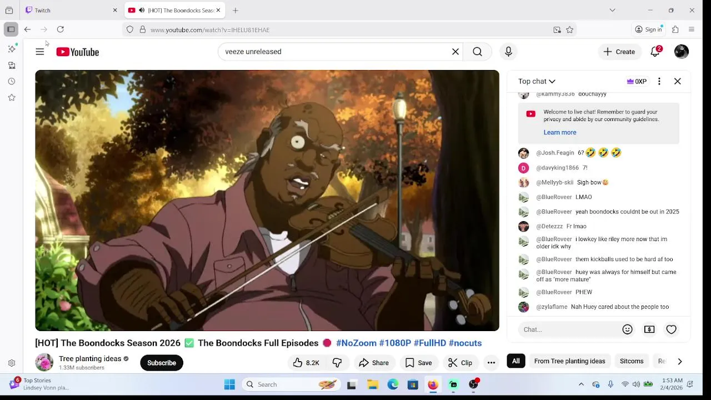The height and width of the screenshot is (400, 711).
Task: Open Windows Start menu
Action: pyautogui.click(x=229, y=384)
